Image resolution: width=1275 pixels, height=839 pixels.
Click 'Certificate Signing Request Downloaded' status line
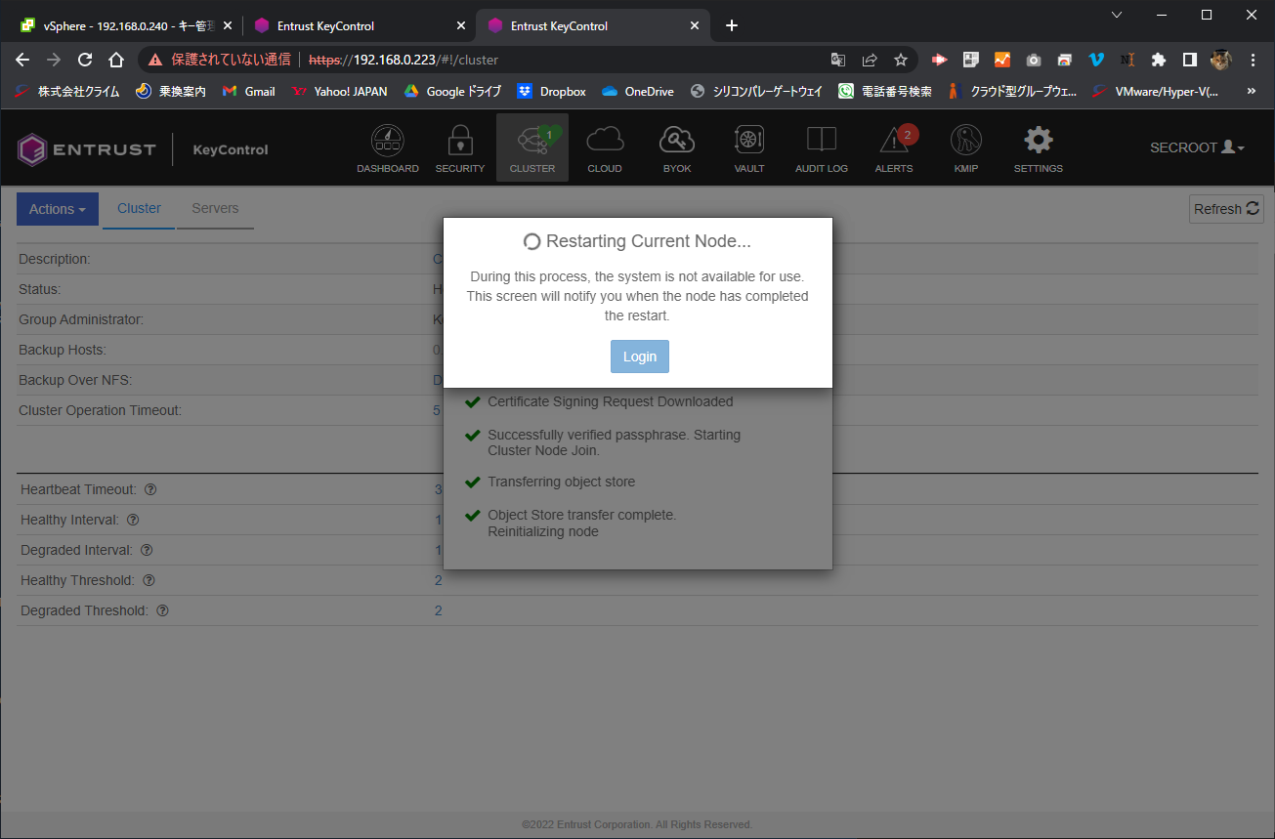tap(610, 401)
